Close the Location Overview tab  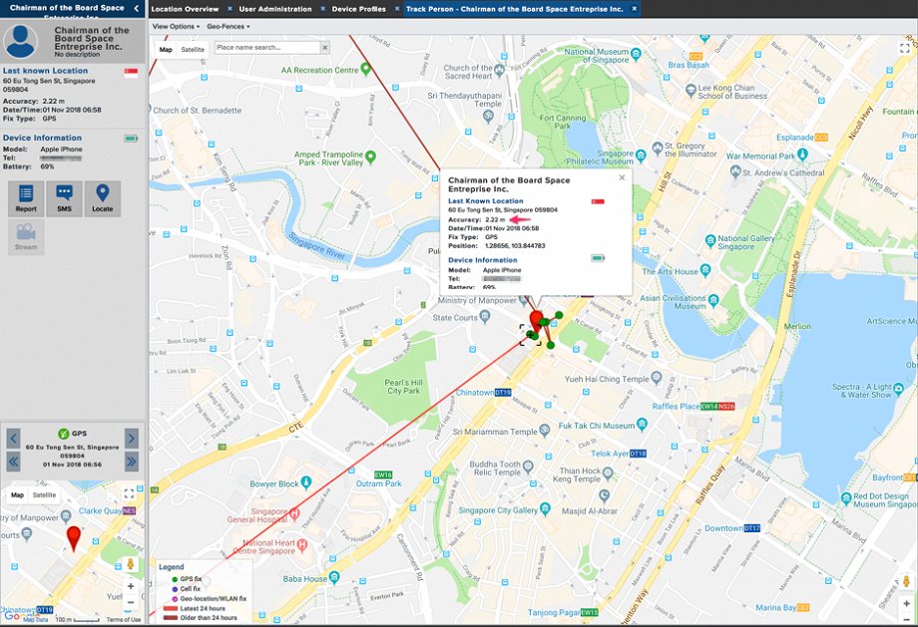[x=229, y=9]
